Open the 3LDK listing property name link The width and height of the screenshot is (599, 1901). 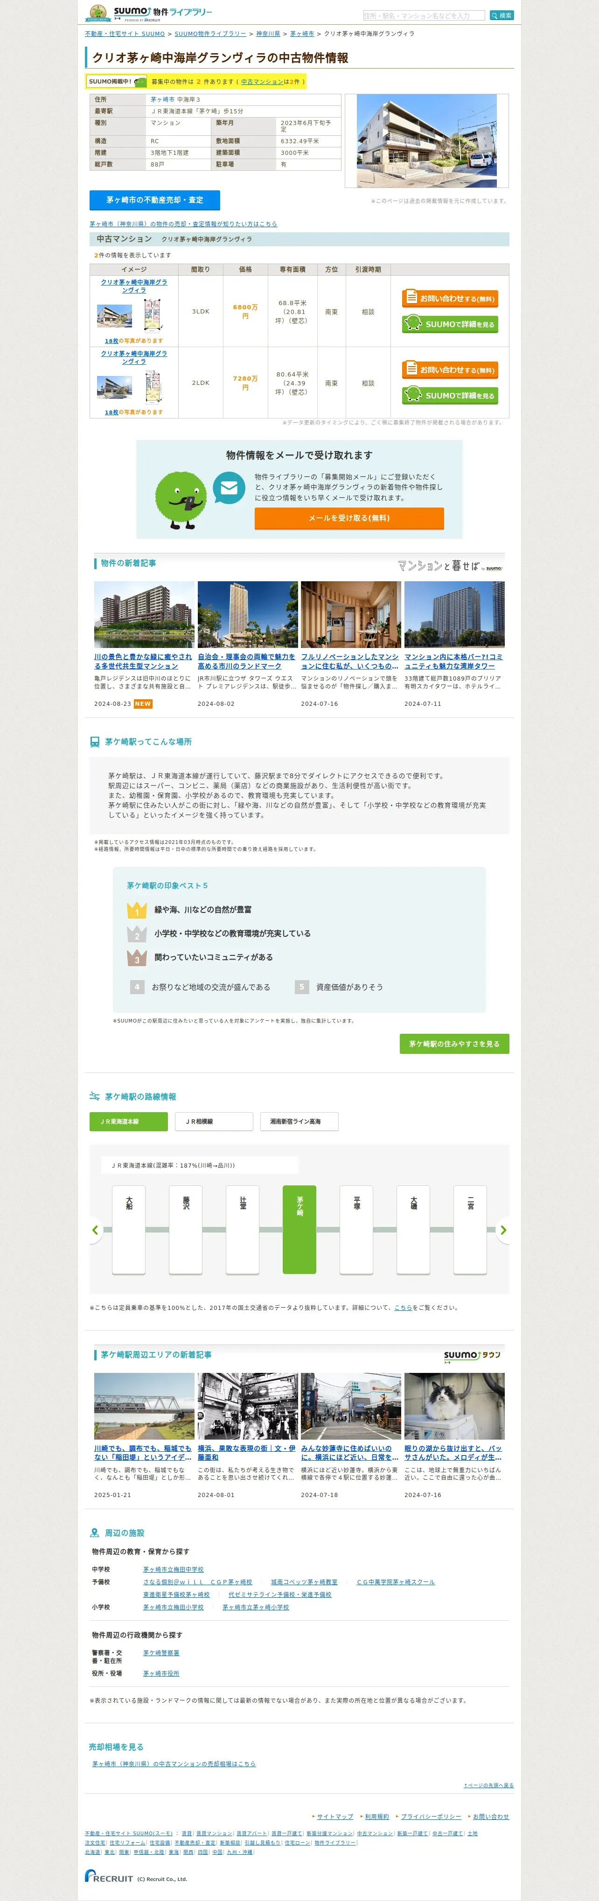[x=134, y=285]
